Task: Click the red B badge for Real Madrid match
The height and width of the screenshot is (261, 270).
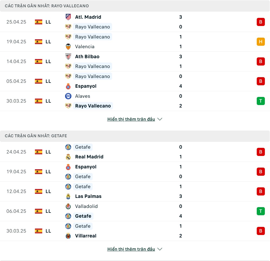Action: tap(261, 152)
